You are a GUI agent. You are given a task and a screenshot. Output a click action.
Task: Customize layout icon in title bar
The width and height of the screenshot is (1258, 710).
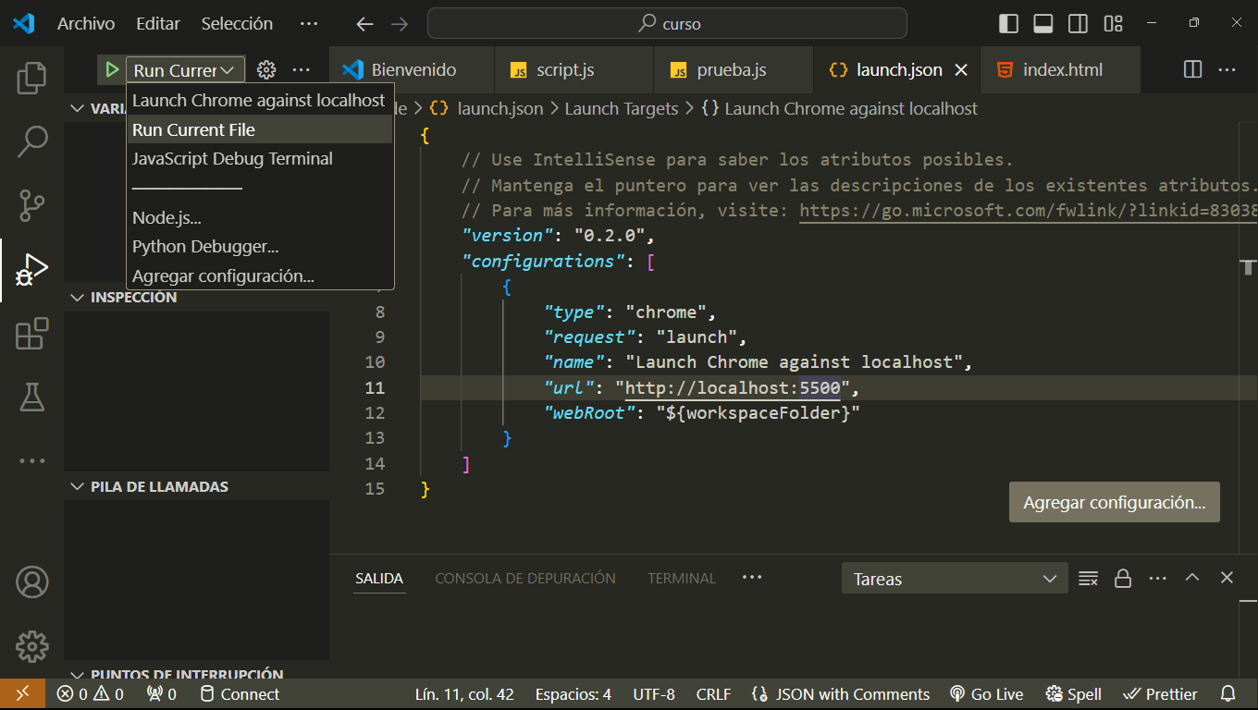tap(1113, 23)
